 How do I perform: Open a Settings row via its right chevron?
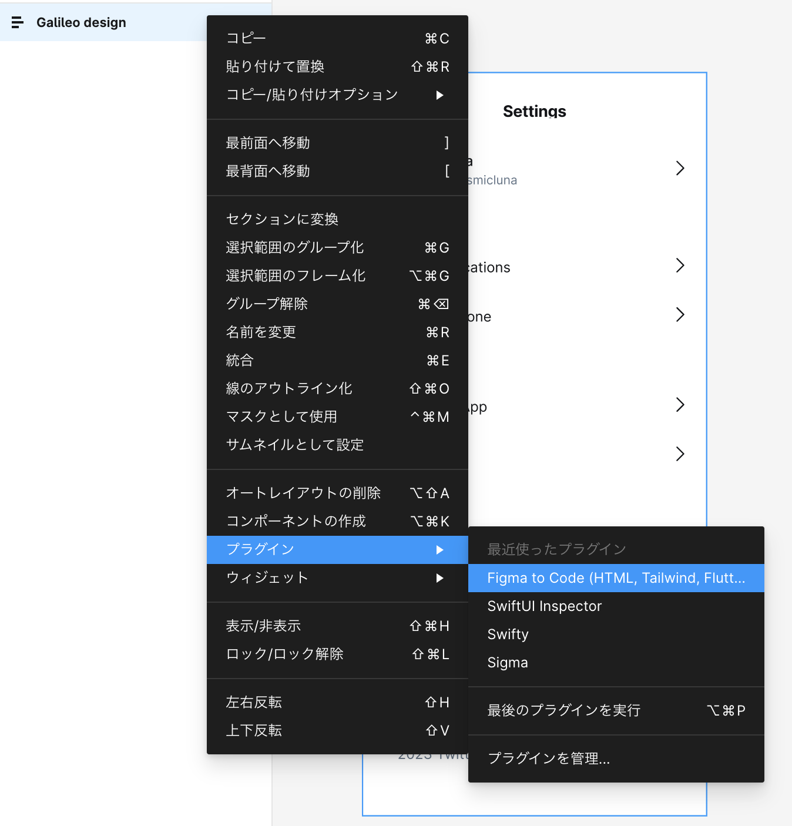(x=680, y=168)
